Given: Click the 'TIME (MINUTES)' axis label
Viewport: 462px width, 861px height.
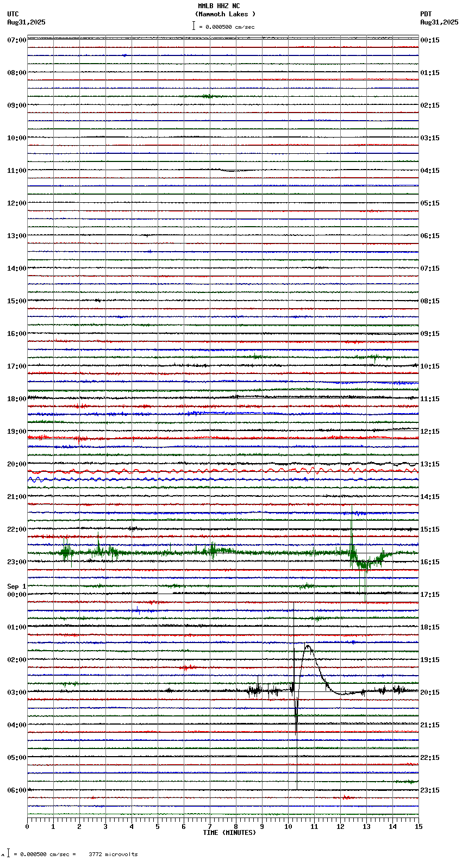Looking at the screenshot, I should [229, 833].
